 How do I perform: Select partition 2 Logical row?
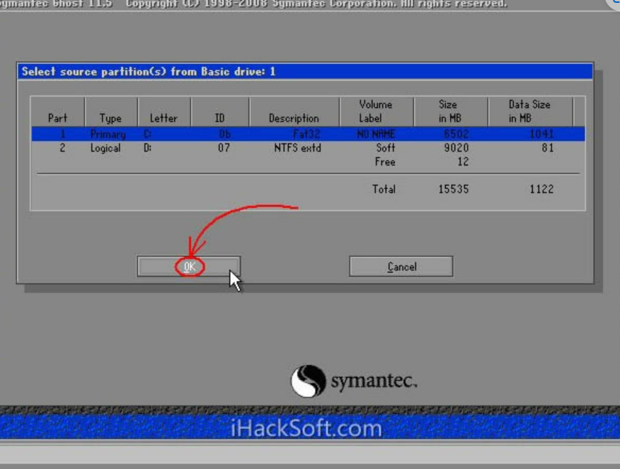click(x=308, y=148)
